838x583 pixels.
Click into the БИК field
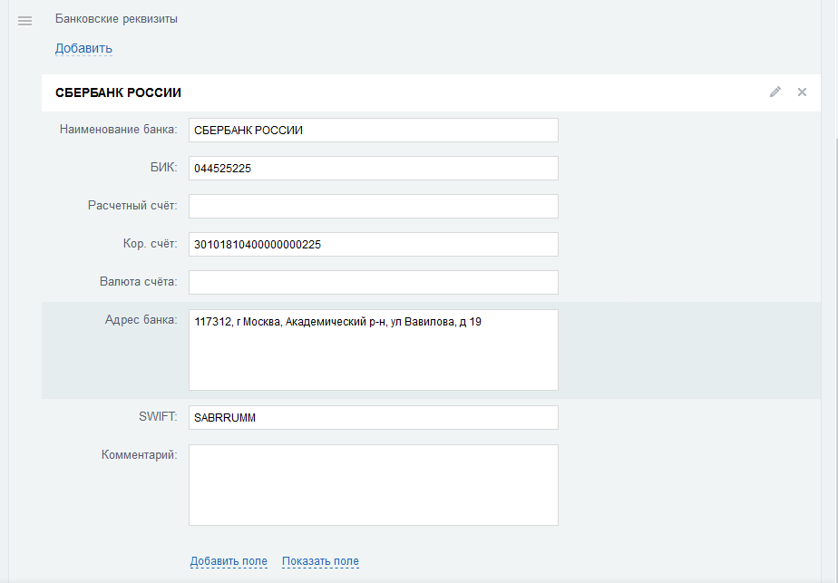pos(373,169)
